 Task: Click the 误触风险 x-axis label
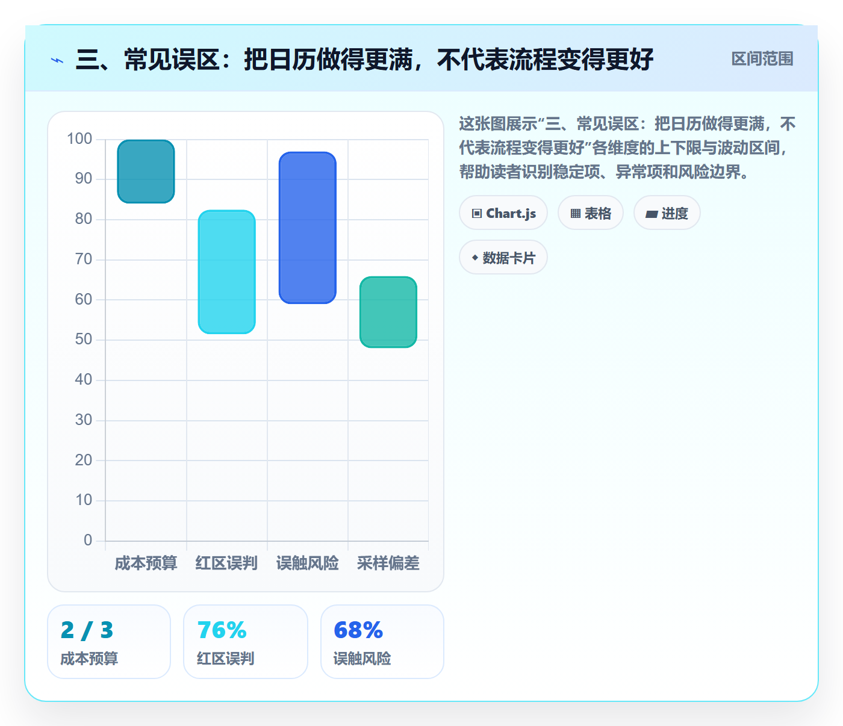point(308,563)
